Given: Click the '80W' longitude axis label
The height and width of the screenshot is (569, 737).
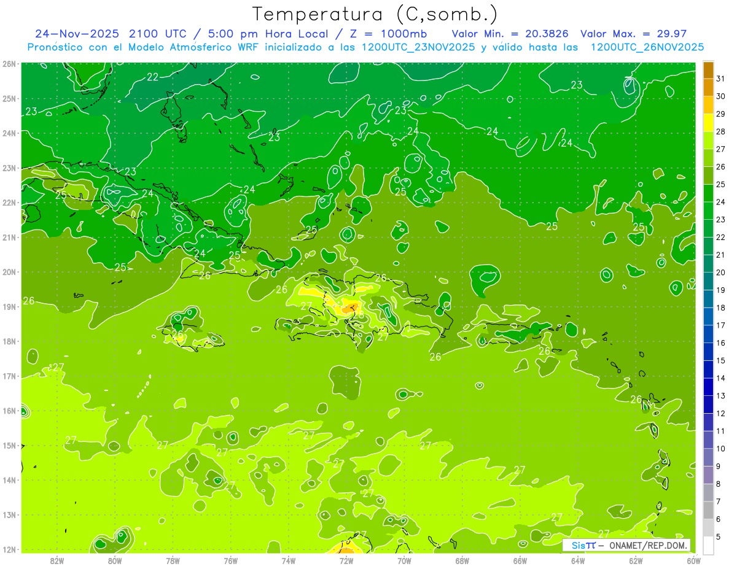Looking at the screenshot, I should point(114,560).
